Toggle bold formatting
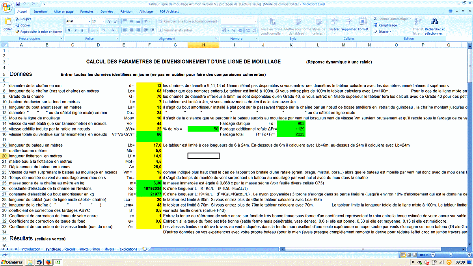Screen dimensions: 473x266 point(69,30)
